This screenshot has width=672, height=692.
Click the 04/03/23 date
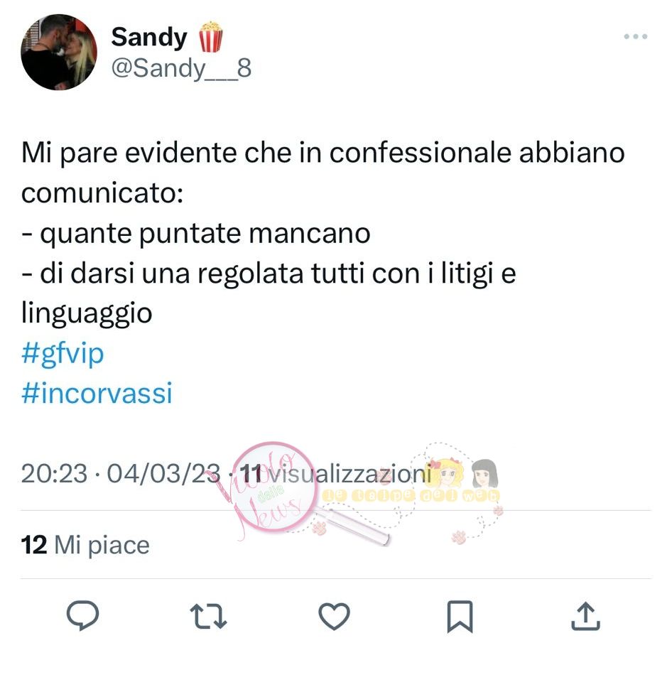pos(163,474)
